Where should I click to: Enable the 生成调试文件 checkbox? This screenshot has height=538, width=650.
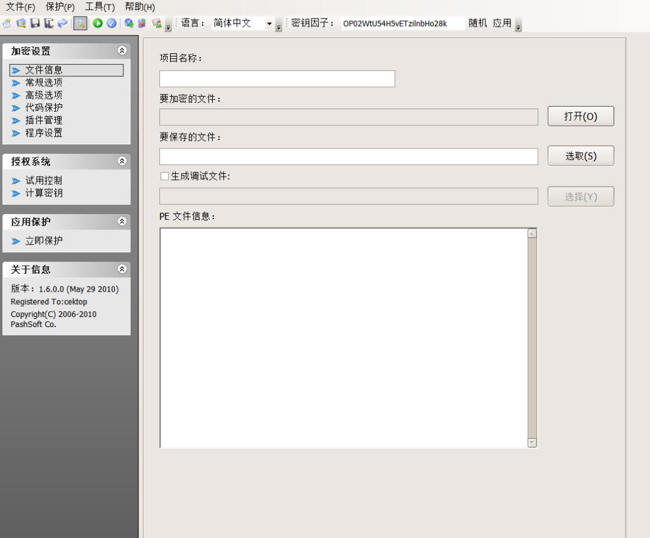(164, 177)
